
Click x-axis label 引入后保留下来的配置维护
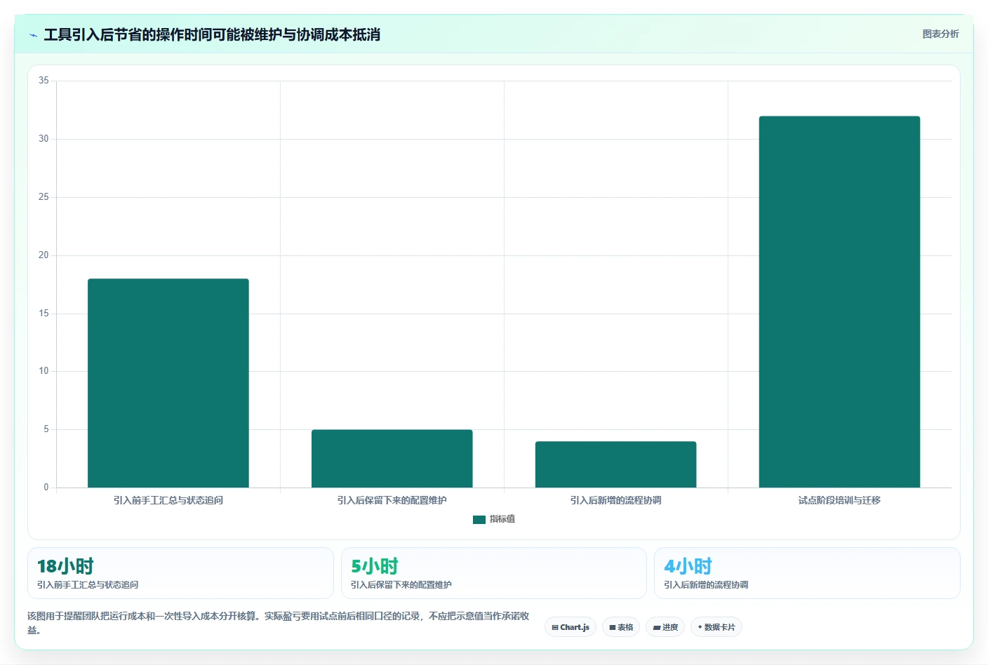392,500
